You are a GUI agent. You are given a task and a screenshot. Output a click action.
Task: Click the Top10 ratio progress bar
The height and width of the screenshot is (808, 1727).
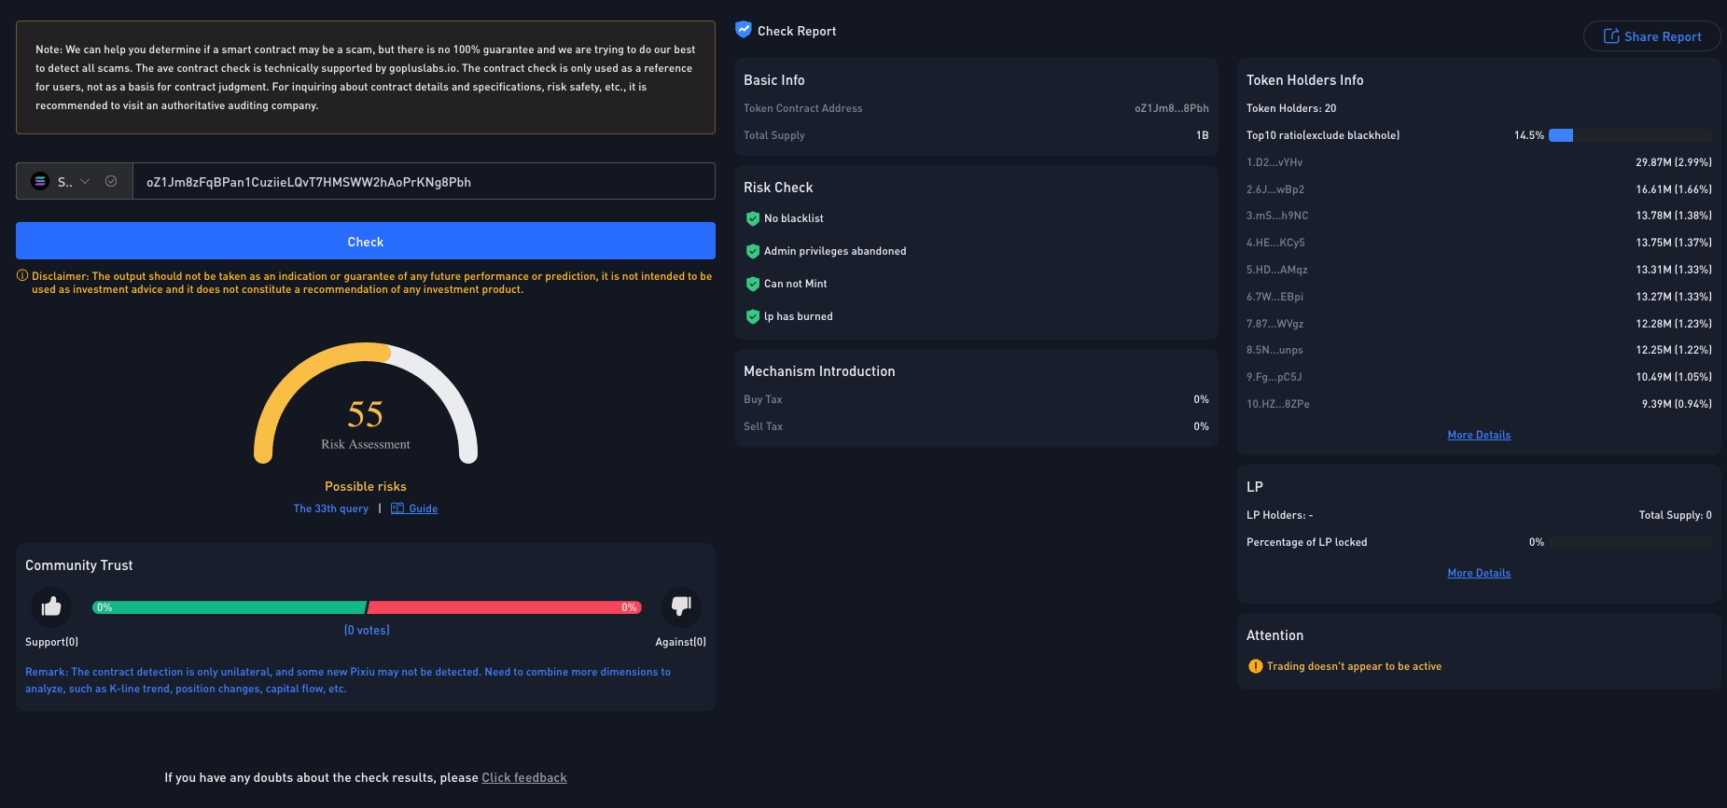(1630, 135)
